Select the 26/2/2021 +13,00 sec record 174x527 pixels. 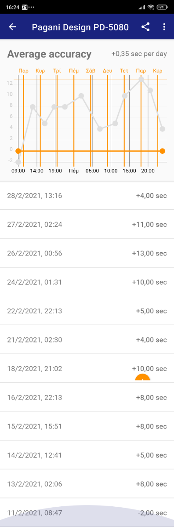(x=87, y=253)
